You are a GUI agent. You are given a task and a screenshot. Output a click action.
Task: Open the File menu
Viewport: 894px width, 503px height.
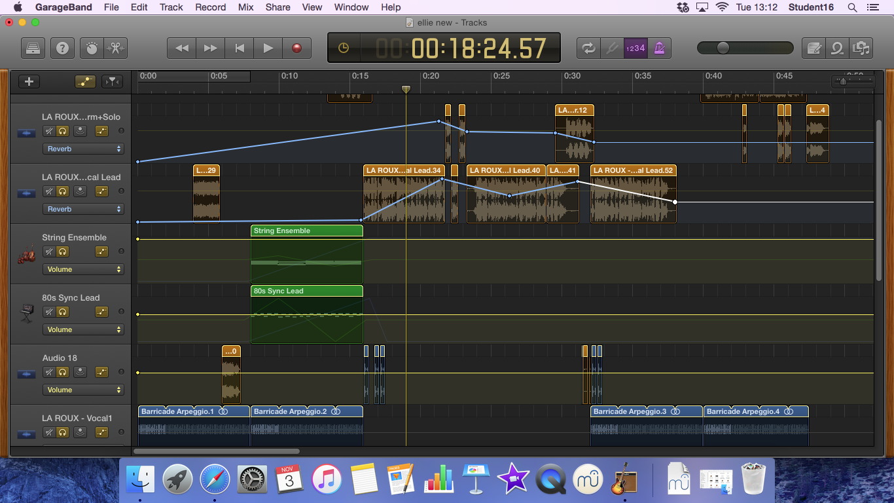point(111,7)
